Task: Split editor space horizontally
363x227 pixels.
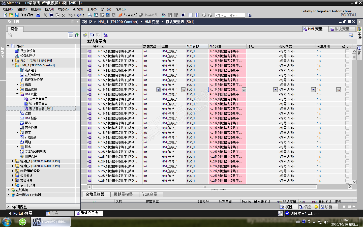Action: click(x=191, y=15)
